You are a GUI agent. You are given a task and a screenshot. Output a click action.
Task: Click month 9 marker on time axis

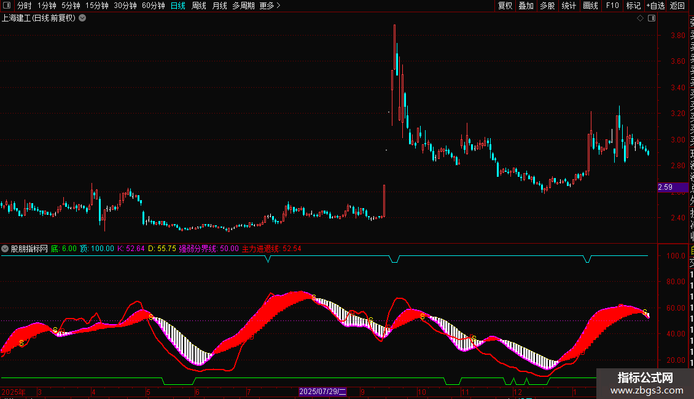(x=362, y=392)
